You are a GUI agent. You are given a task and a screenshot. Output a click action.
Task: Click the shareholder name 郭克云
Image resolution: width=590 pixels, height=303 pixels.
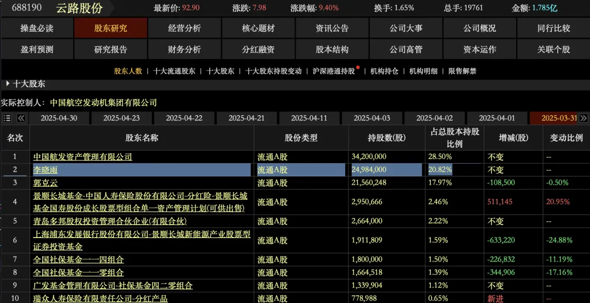click(45, 183)
